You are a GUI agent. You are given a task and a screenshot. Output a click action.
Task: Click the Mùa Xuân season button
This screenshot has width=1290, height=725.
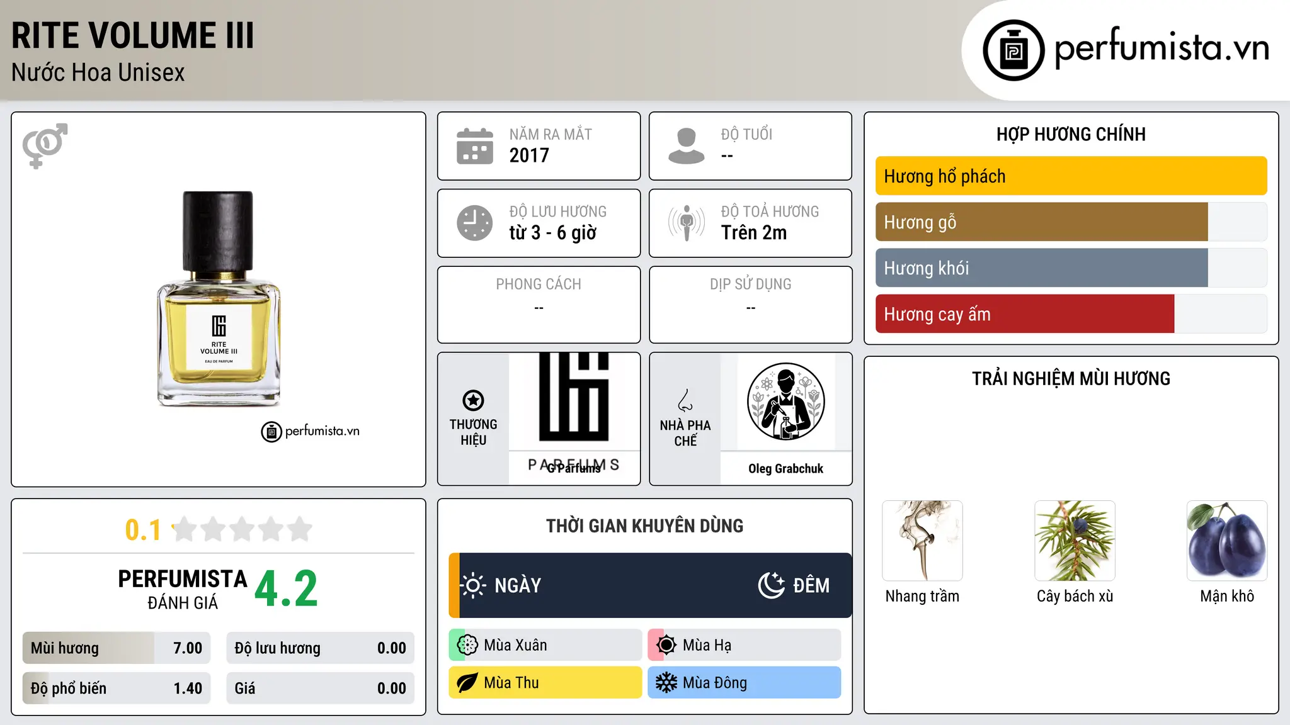[545, 645]
